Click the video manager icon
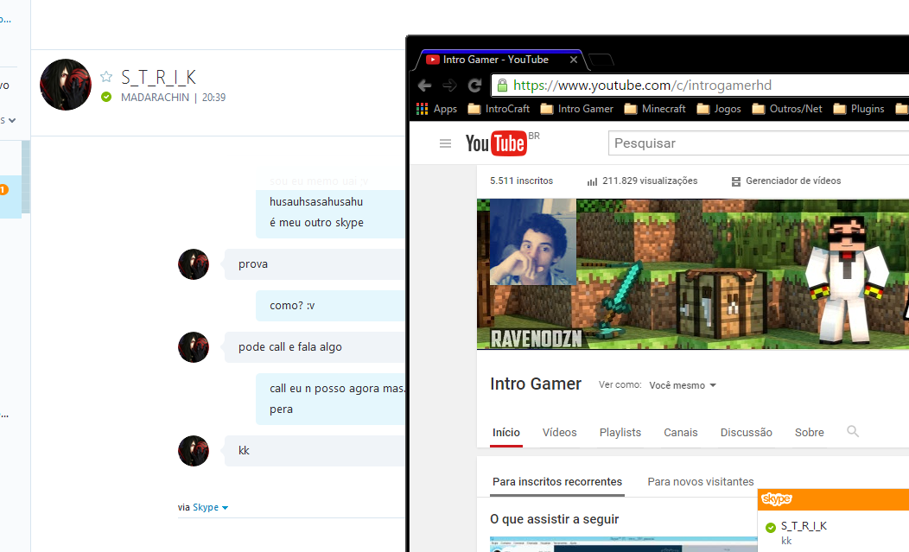This screenshot has width=909, height=552. pyautogui.click(x=735, y=181)
